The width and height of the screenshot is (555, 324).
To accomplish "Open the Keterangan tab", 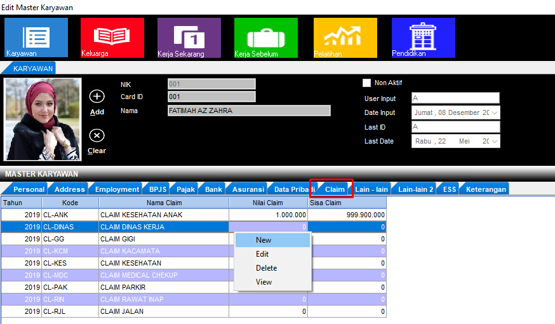I will pyautogui.click(x=486, y=189).
